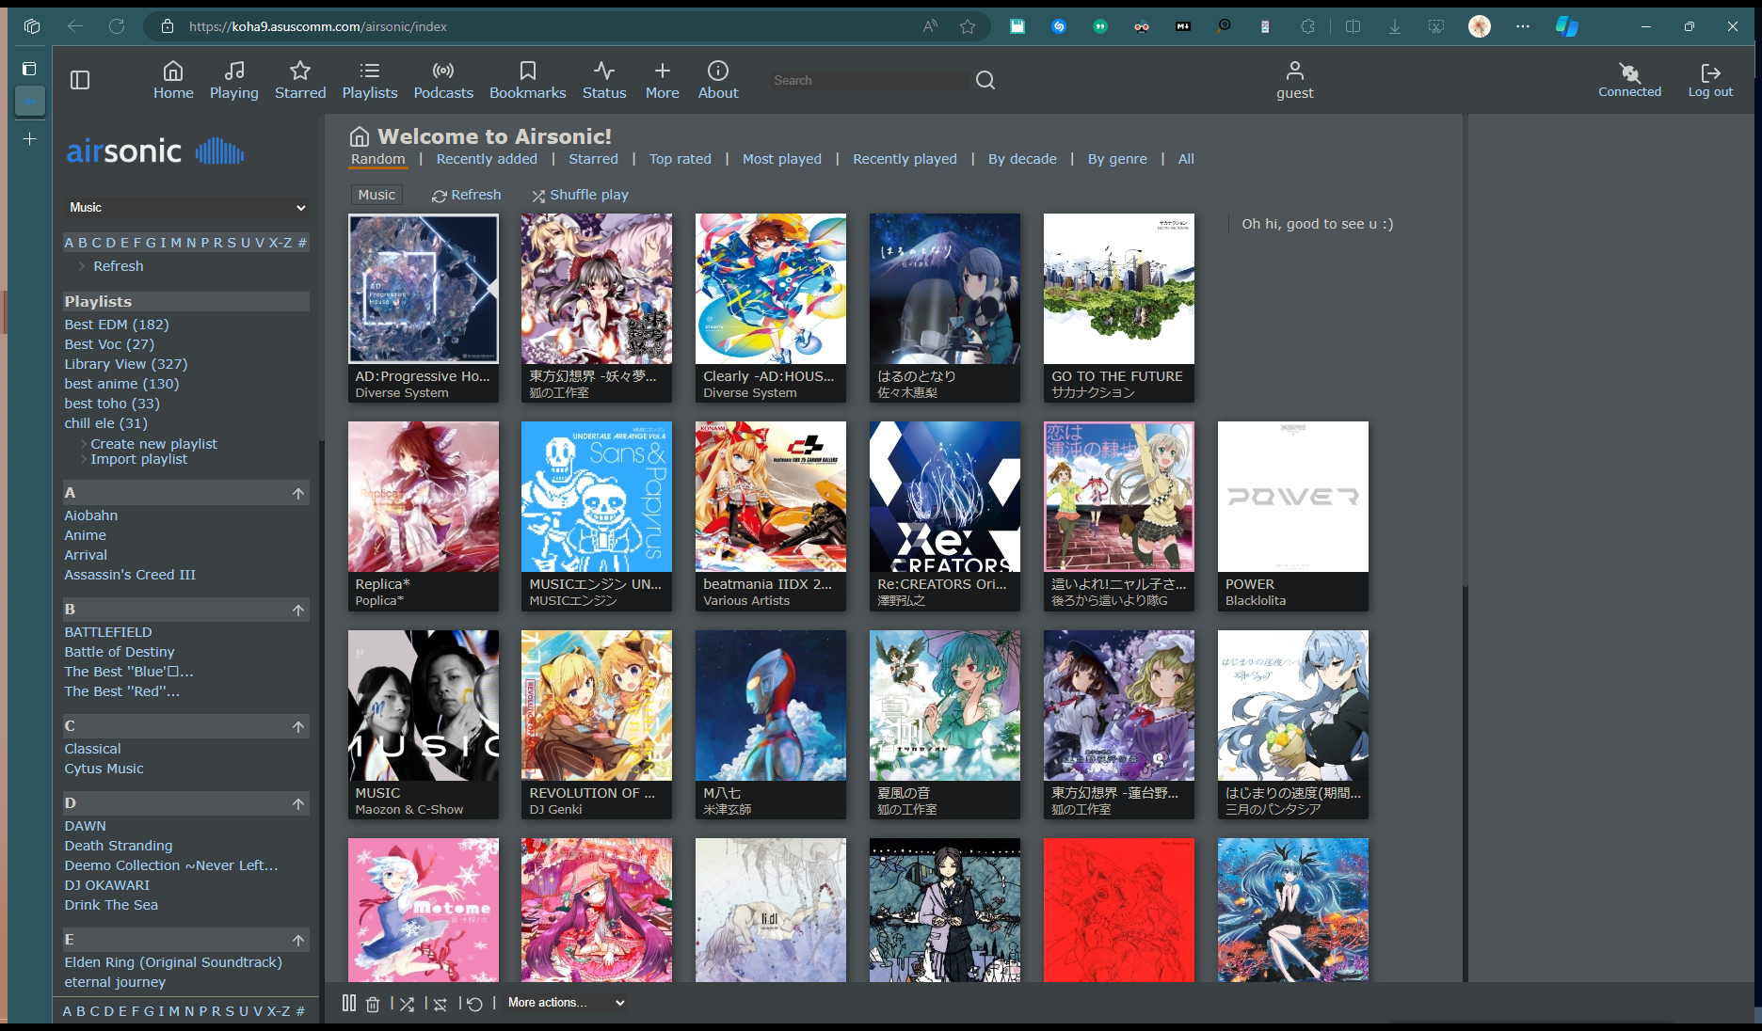Open the Music folder dropdown in sidebar

(x=186, y=207)
